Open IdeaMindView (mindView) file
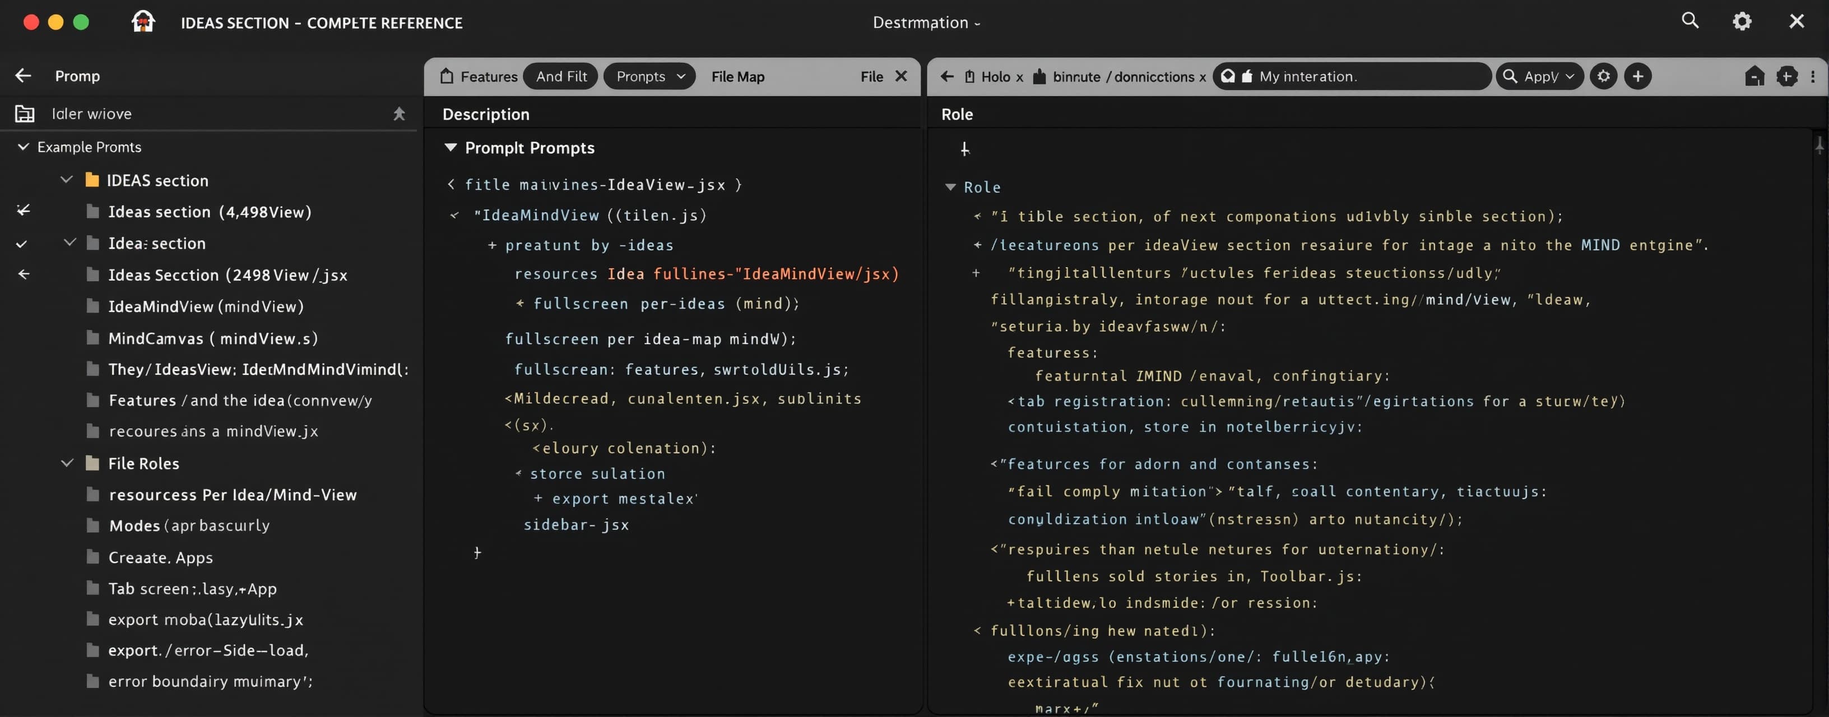 [205, 306]
